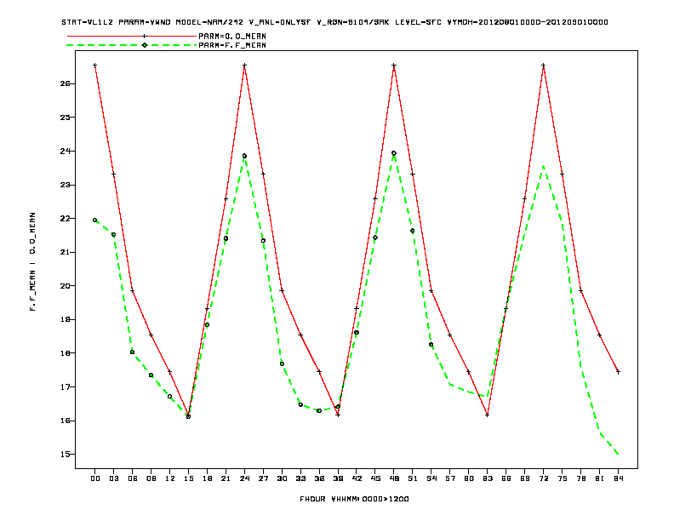Select green circle marker at hour 36
This screenshot has height=521, width=674.
319,411
